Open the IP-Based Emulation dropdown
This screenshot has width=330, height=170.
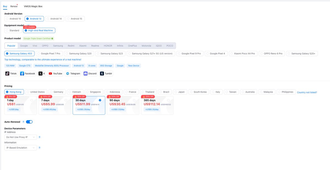click(21, 148)
